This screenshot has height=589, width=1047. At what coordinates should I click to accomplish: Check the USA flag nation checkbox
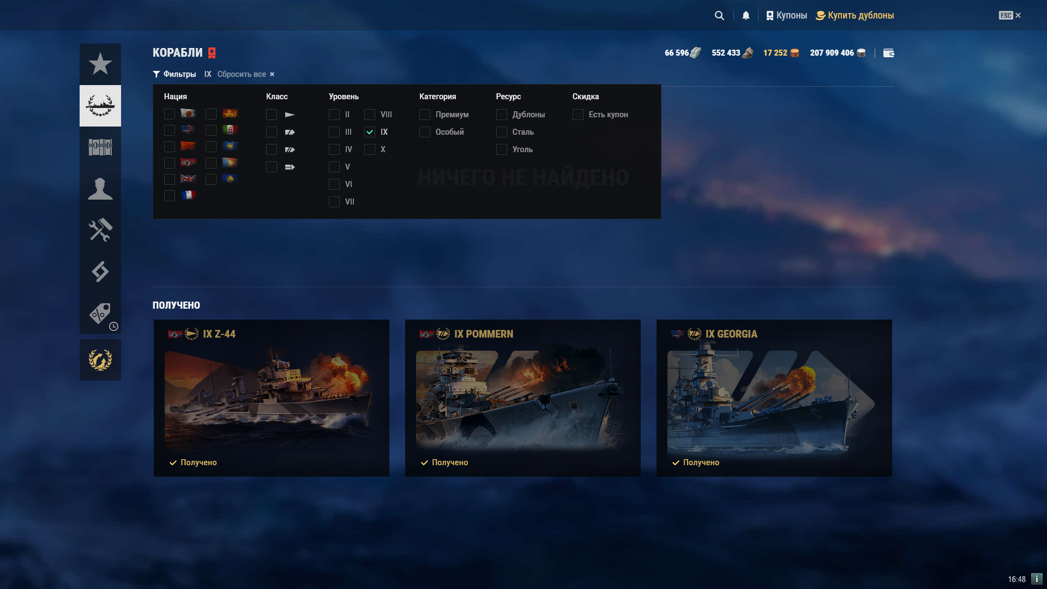coord(170,130)
